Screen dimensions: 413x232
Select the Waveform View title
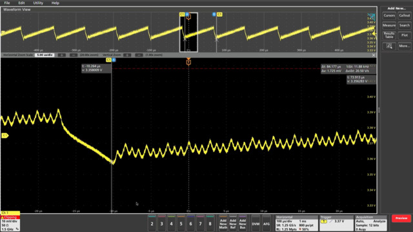pyautogui.click(x=17, y=10)
